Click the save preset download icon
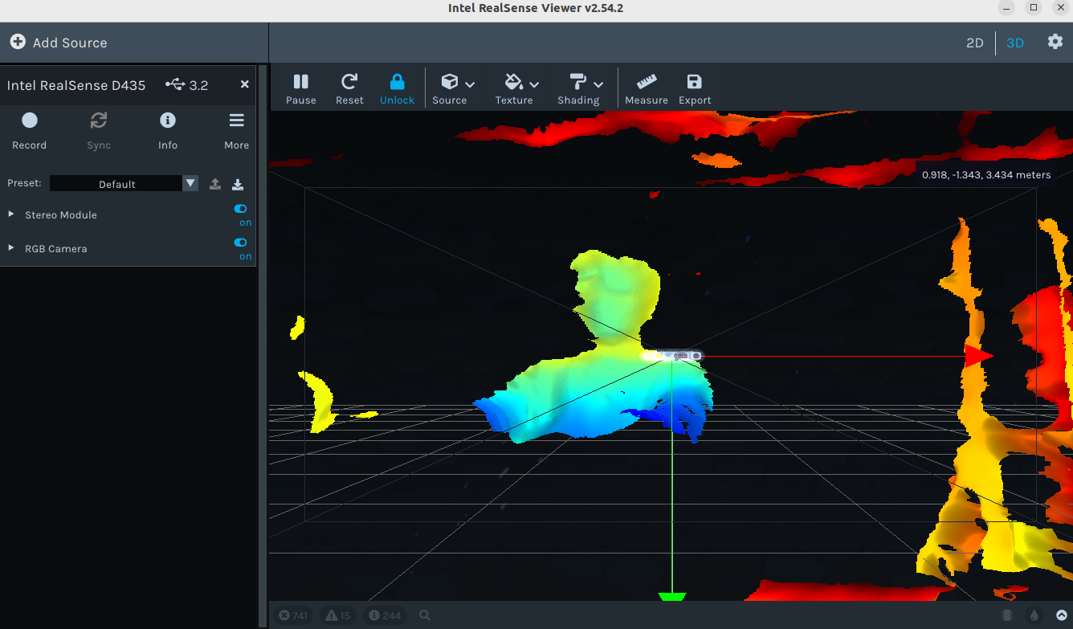Image resolution: width=1073 pixels, height=629 pixels. (x=238, y=184)
